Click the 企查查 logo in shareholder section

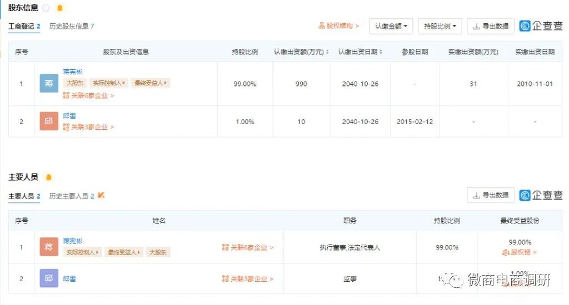click(541, 26)
